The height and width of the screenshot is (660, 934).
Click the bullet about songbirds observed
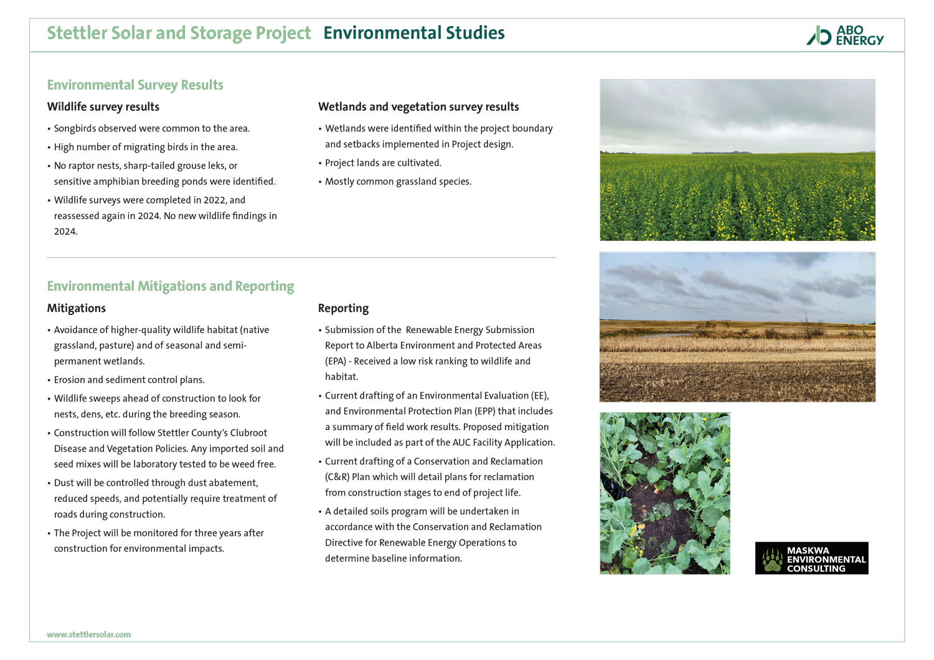pos(151,128)
